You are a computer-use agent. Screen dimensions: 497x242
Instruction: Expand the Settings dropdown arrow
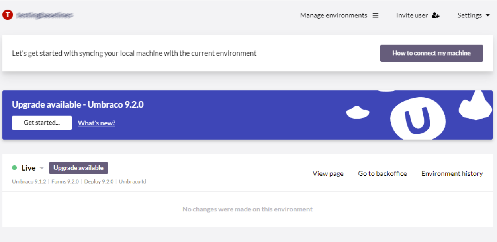[x=487, y=15]
